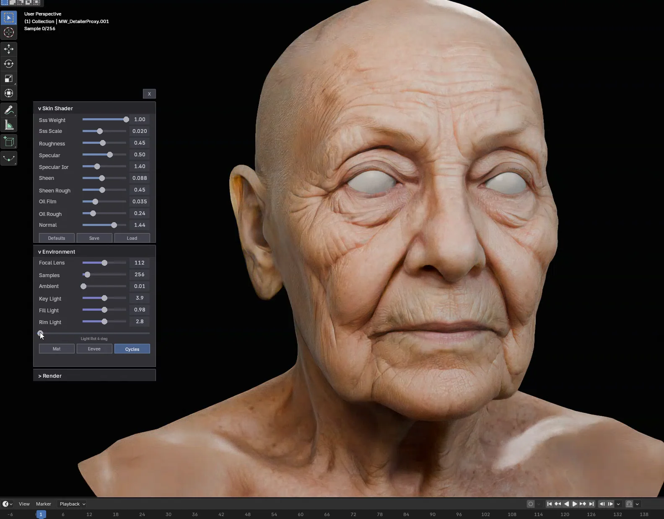
Task: Switch viewport to Eevee mode
Action: click(94, 349)
